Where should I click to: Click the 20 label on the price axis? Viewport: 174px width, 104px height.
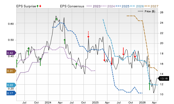point(162,43)
